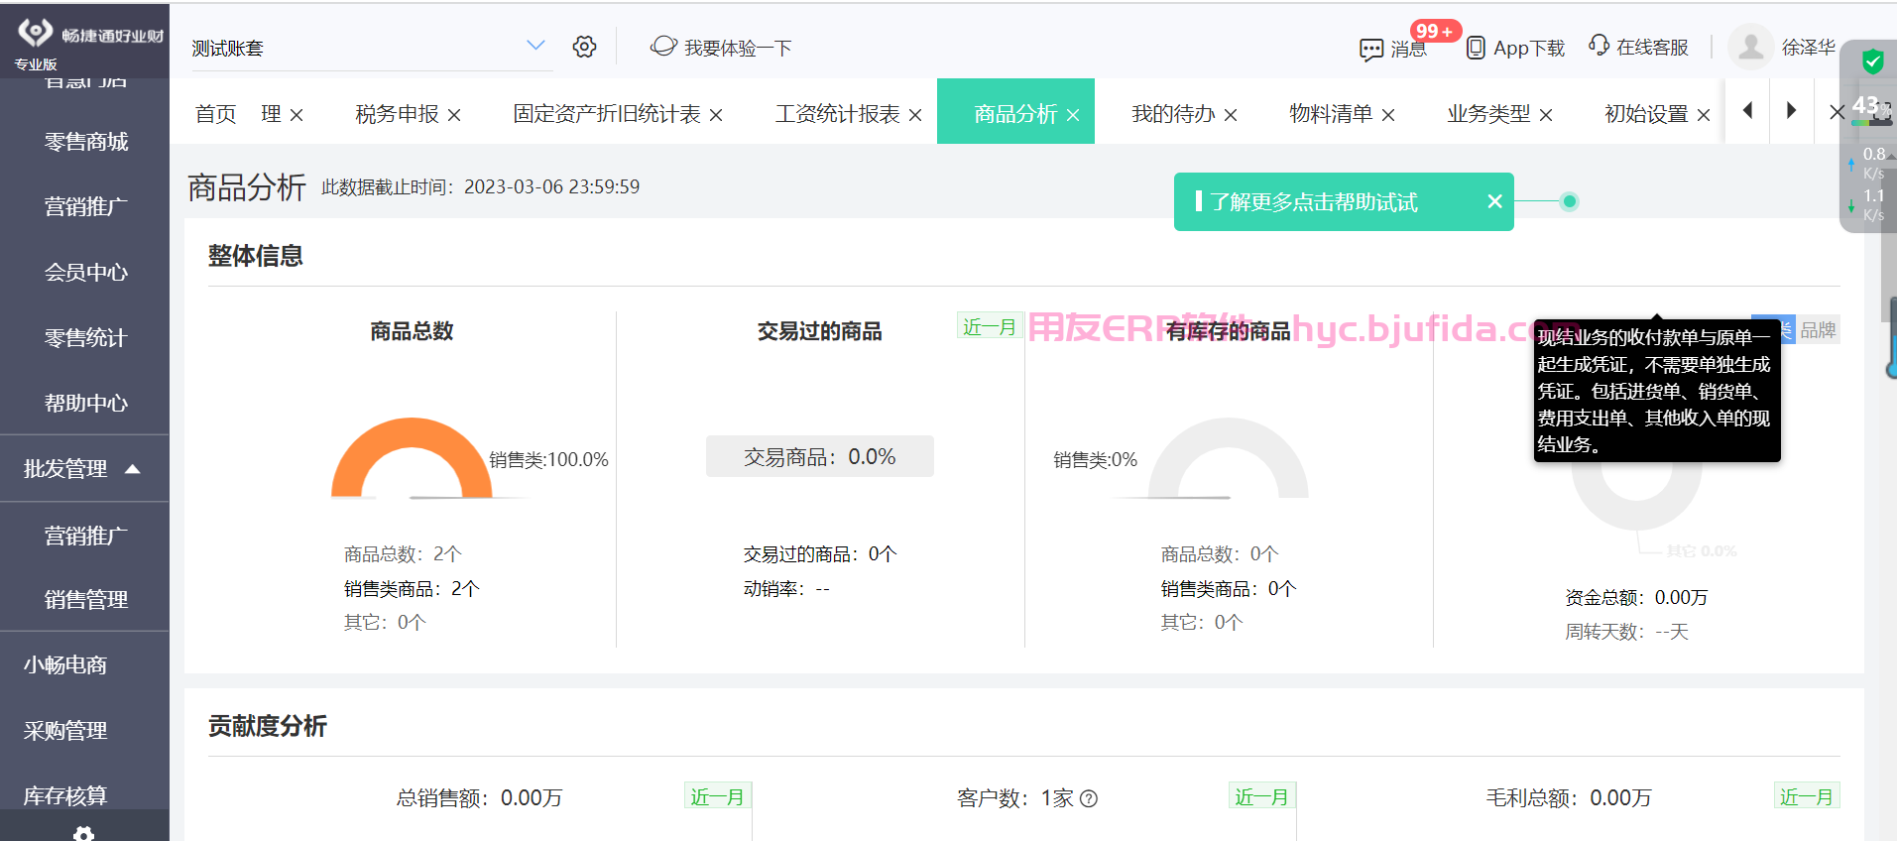Click the 贡献度分析 section heading
Viewport: 1897px width, 841px height.
coord(267,726)
